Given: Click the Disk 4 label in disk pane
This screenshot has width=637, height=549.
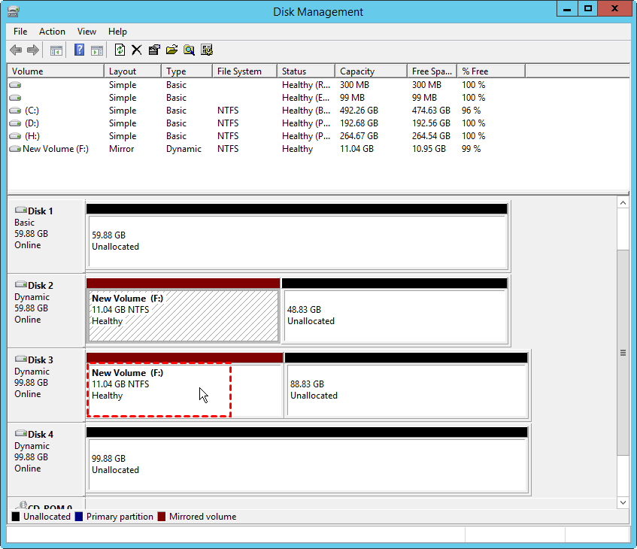Looking at the screenshot, I should pyautogui.click(x=40, y=435).
